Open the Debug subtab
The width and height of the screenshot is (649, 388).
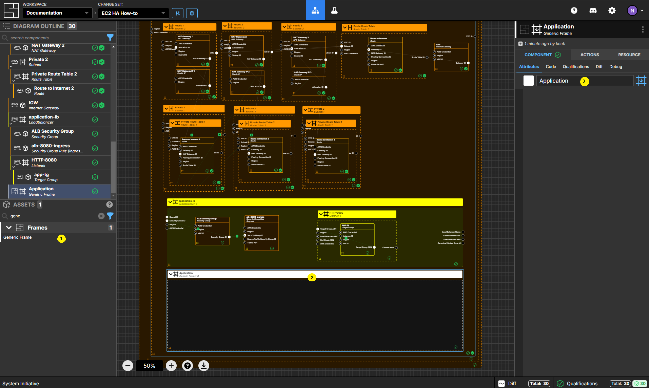pos(615,67)
